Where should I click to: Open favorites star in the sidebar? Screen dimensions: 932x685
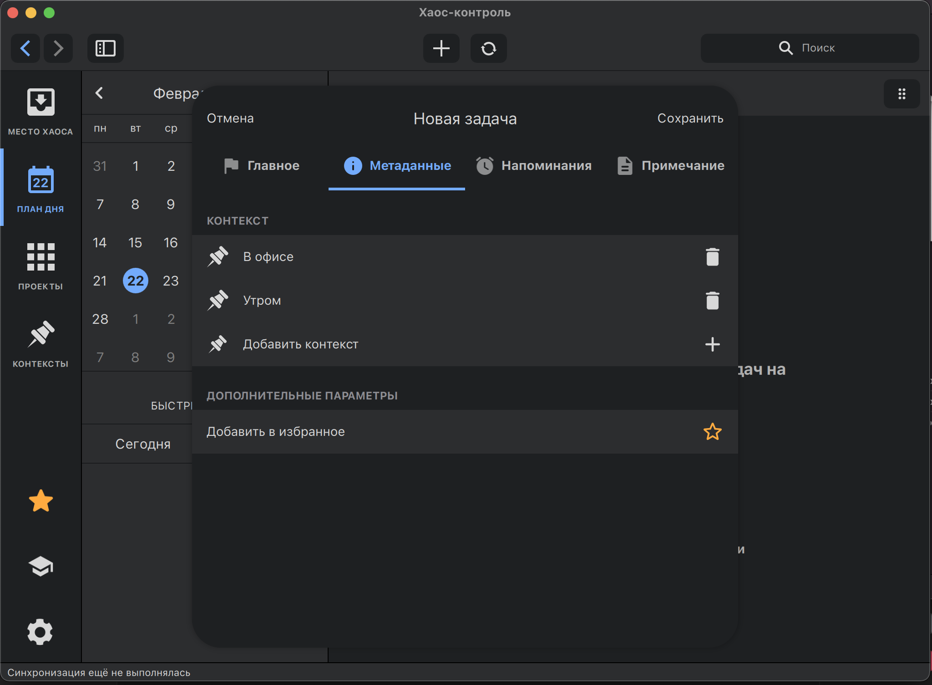[41, 501]
